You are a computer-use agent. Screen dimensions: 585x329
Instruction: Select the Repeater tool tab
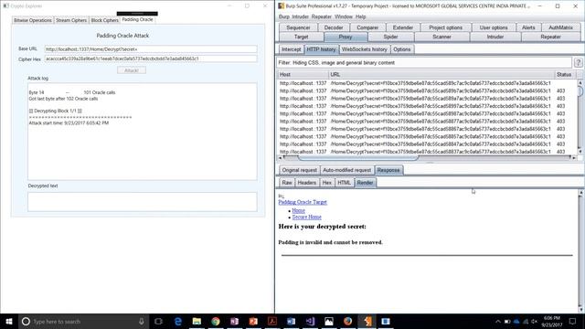click(550, 37)
